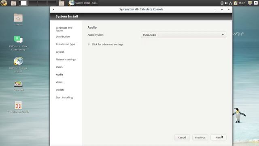Switch to the first workspace in the pager
This screenshot has height=146, width=259.
pyautogui.click(x=23, y=3)
